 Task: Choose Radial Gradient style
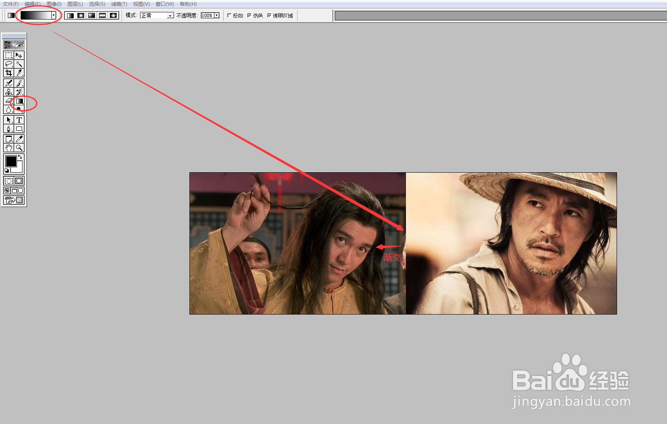[x=81, y=15]
